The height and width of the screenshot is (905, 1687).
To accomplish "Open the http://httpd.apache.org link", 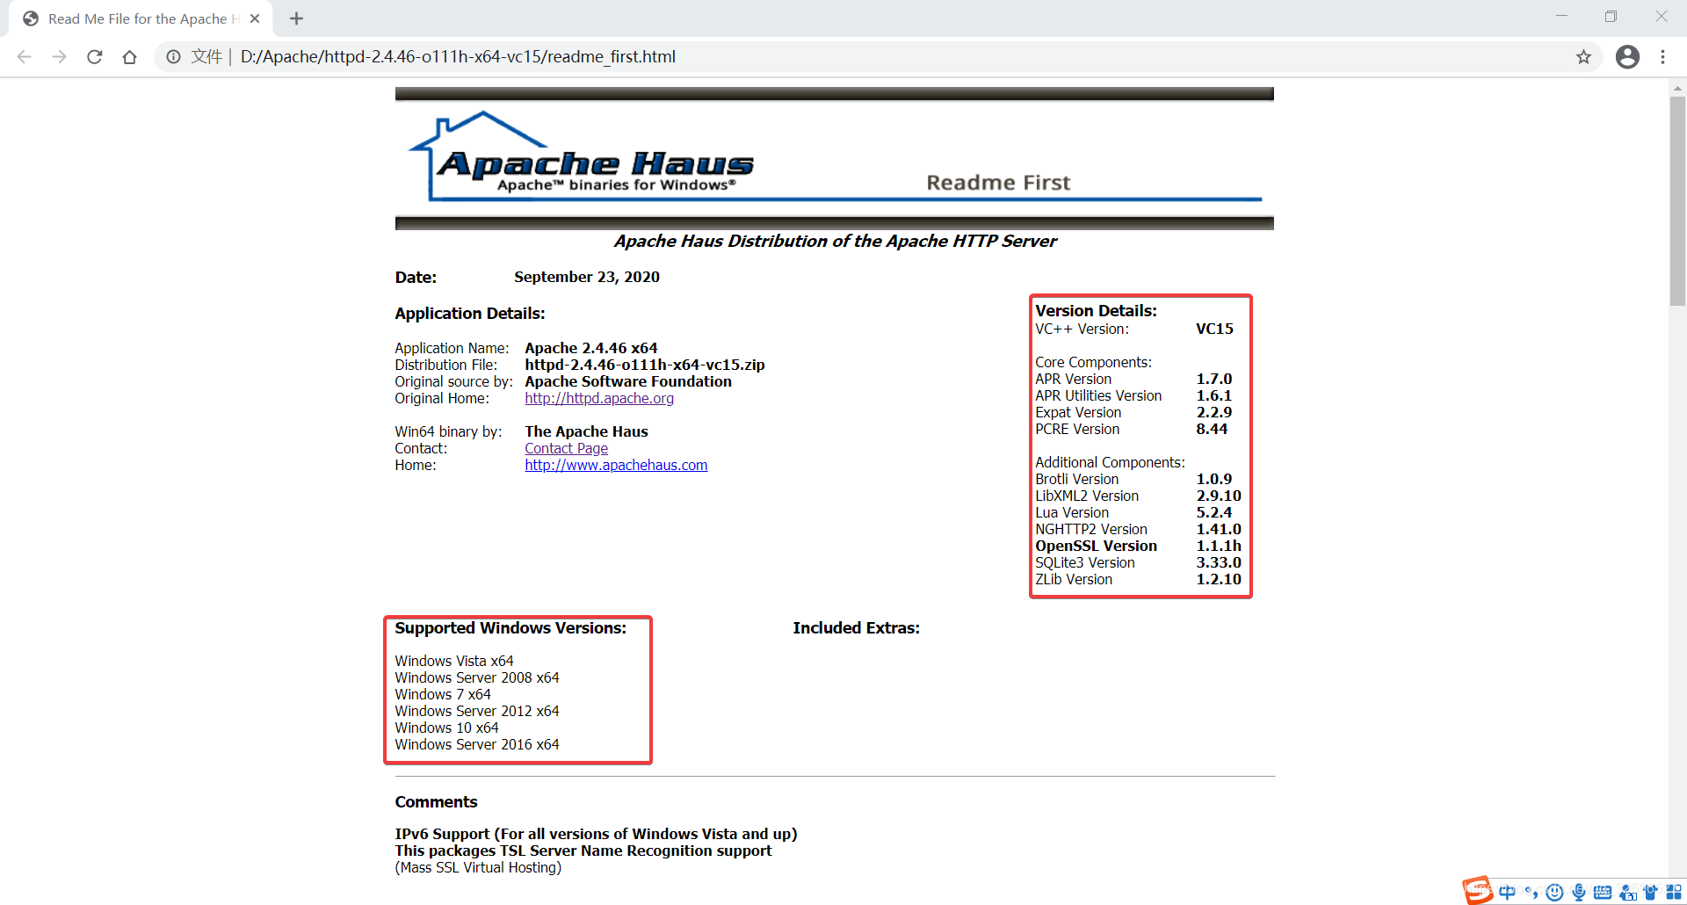I will pos(598,398).
